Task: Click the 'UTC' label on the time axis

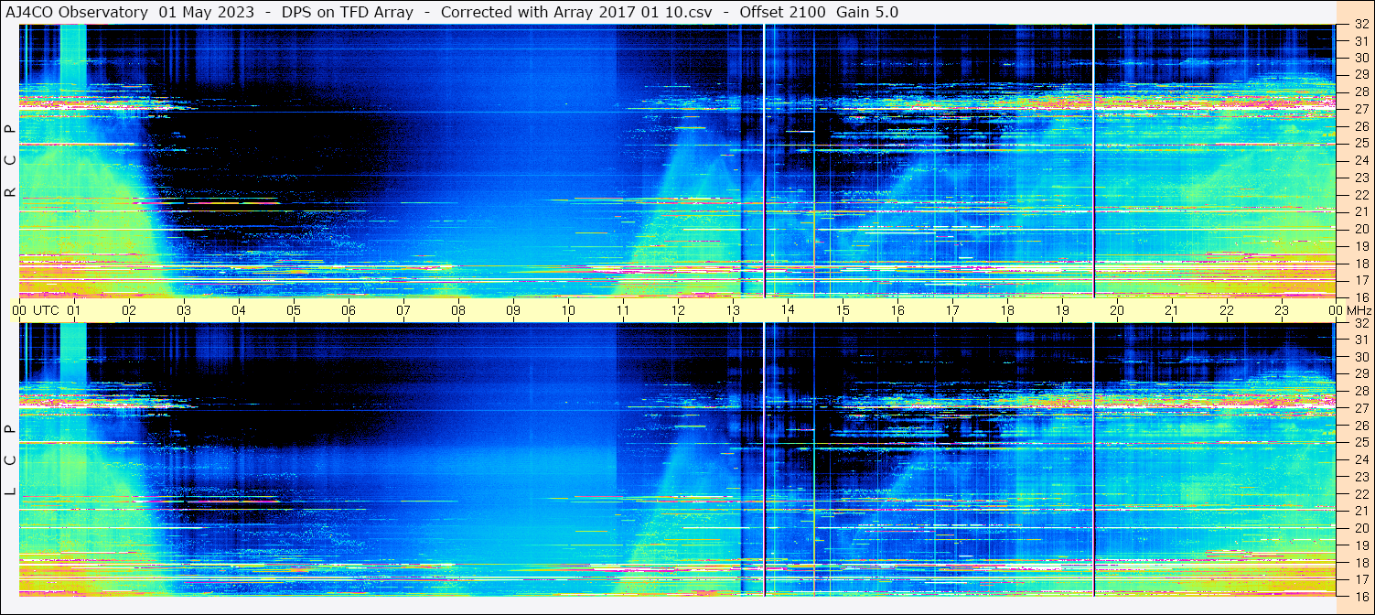Action: pyautogui.click(x=46, y=310)
